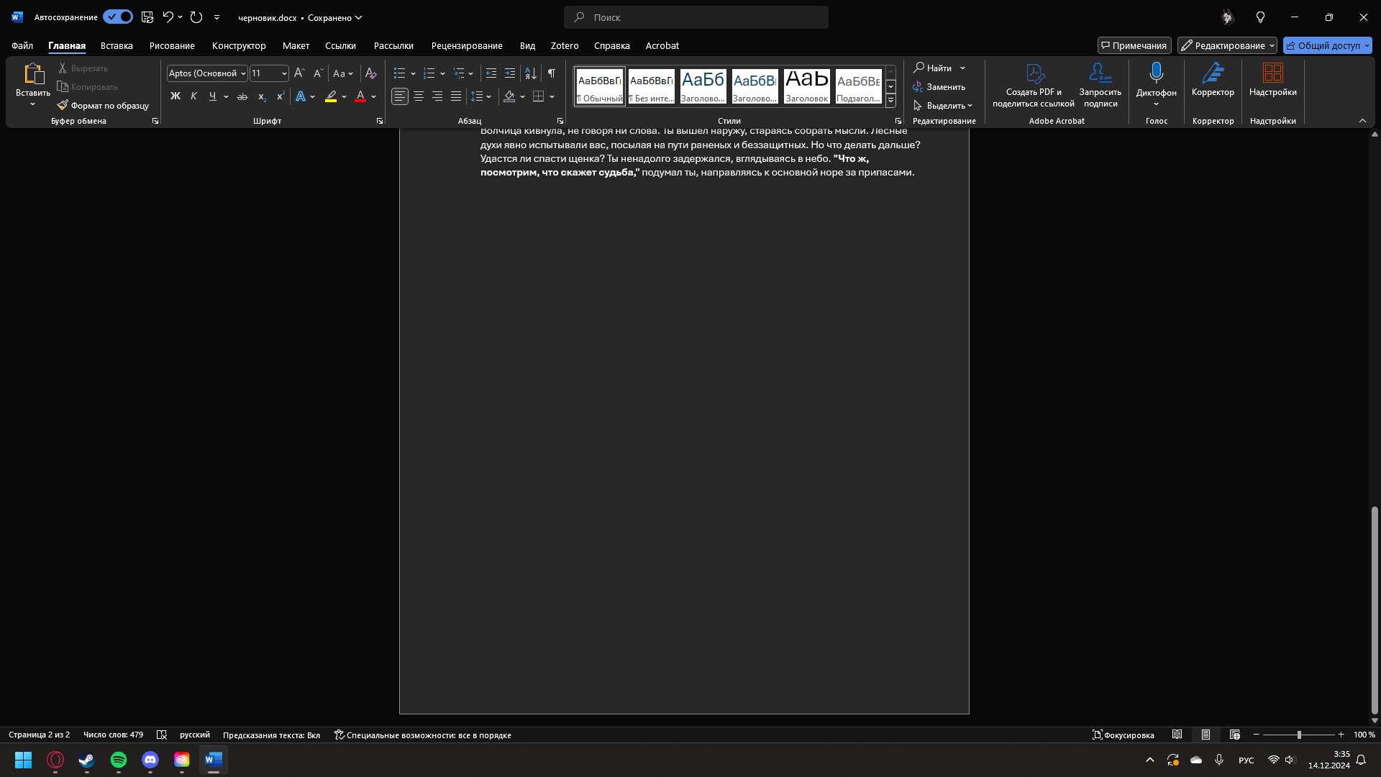Open the font name dropdown (Aptos)

pos(244,73)
